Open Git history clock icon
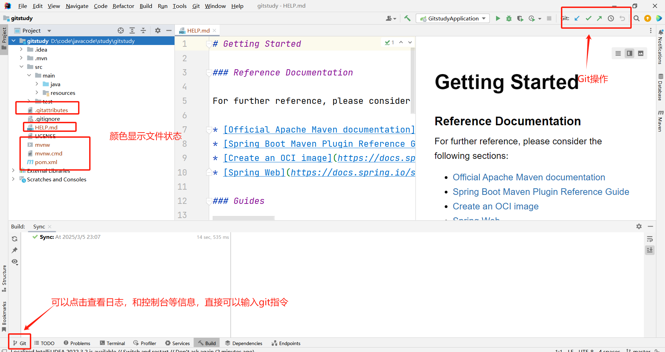 611,18
